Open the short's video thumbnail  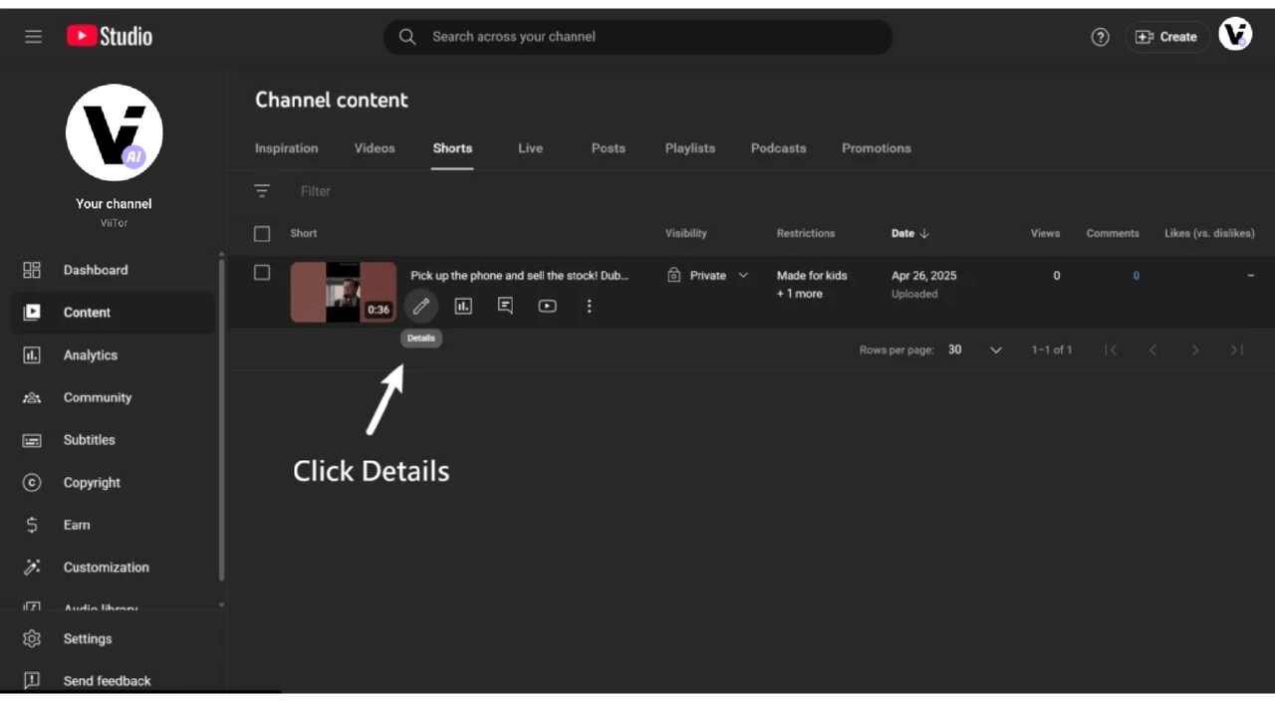click(343, 292)
